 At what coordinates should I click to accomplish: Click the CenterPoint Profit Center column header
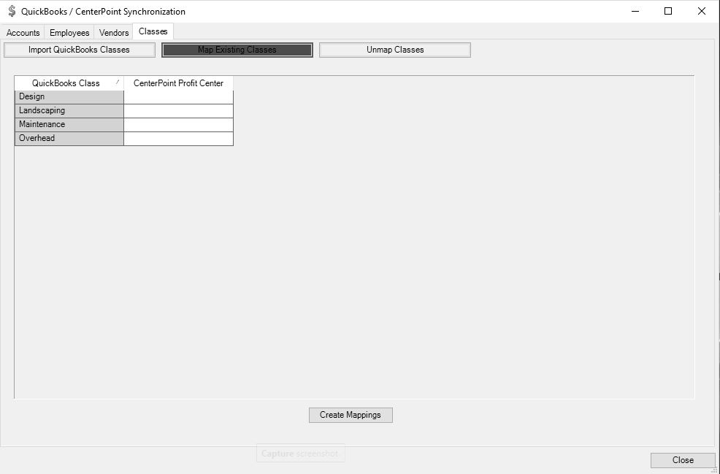(178, 83)
